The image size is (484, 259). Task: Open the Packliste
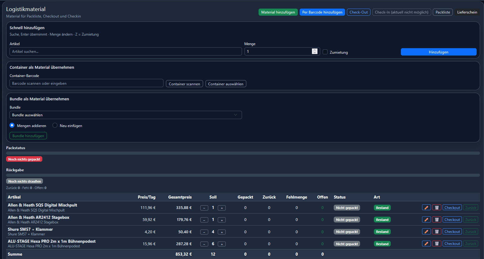click(443, 12)
